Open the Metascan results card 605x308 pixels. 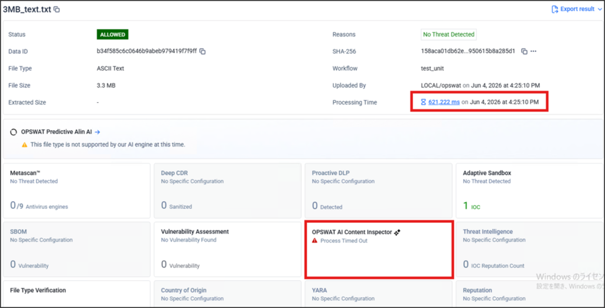[76, 191]
